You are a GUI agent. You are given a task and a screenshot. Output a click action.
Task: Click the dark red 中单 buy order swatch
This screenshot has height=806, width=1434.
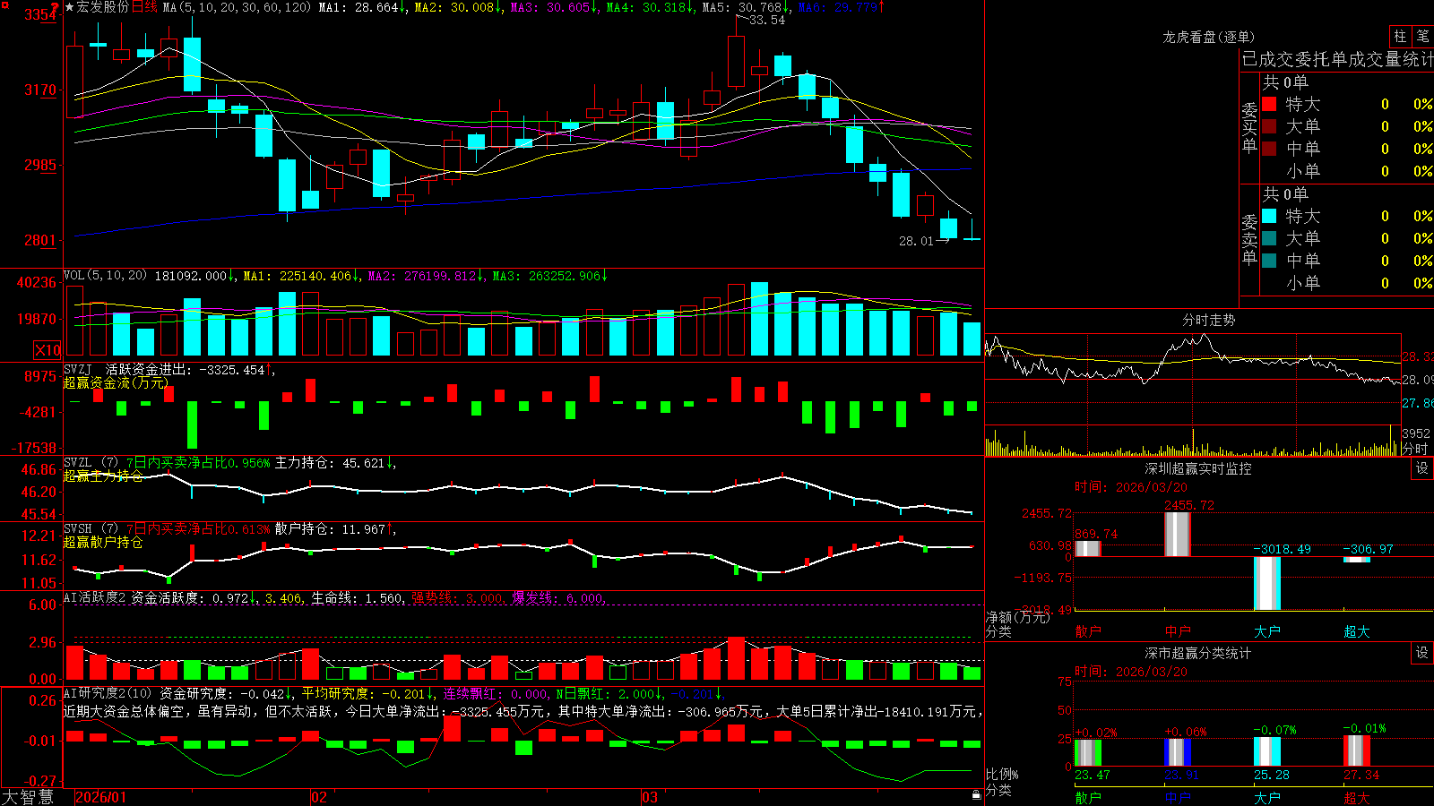click(1269, 148)
